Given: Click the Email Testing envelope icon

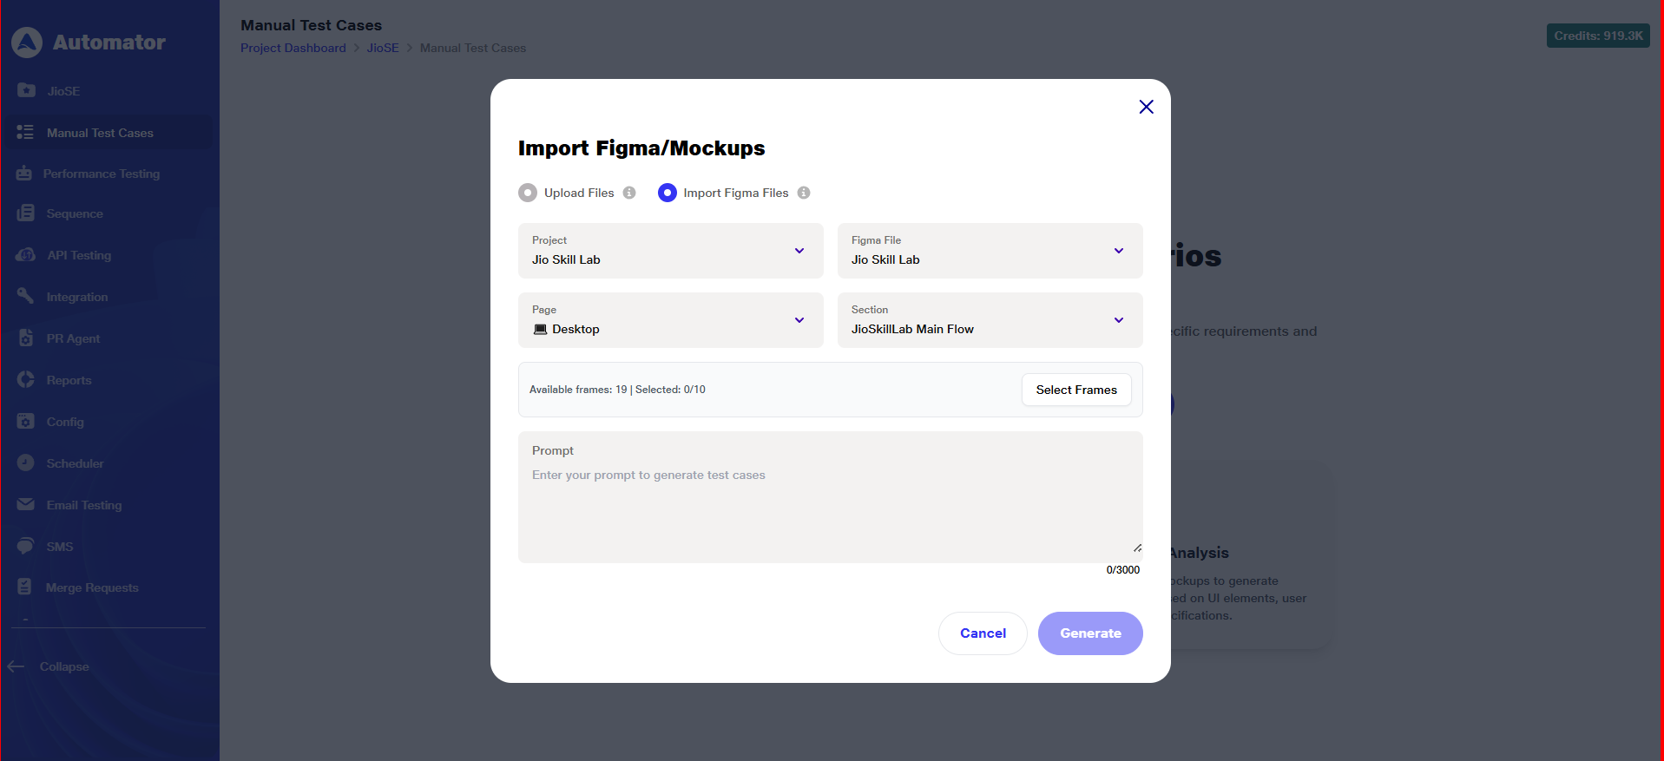Looking at the screenshot, I should pyautogui.click(x=26, y=505).
